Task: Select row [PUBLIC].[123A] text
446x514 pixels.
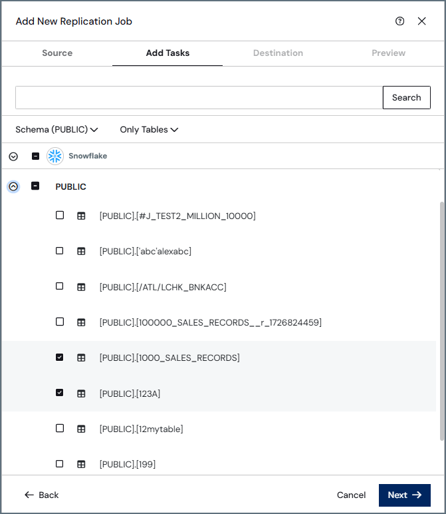Action: (130, 393)
